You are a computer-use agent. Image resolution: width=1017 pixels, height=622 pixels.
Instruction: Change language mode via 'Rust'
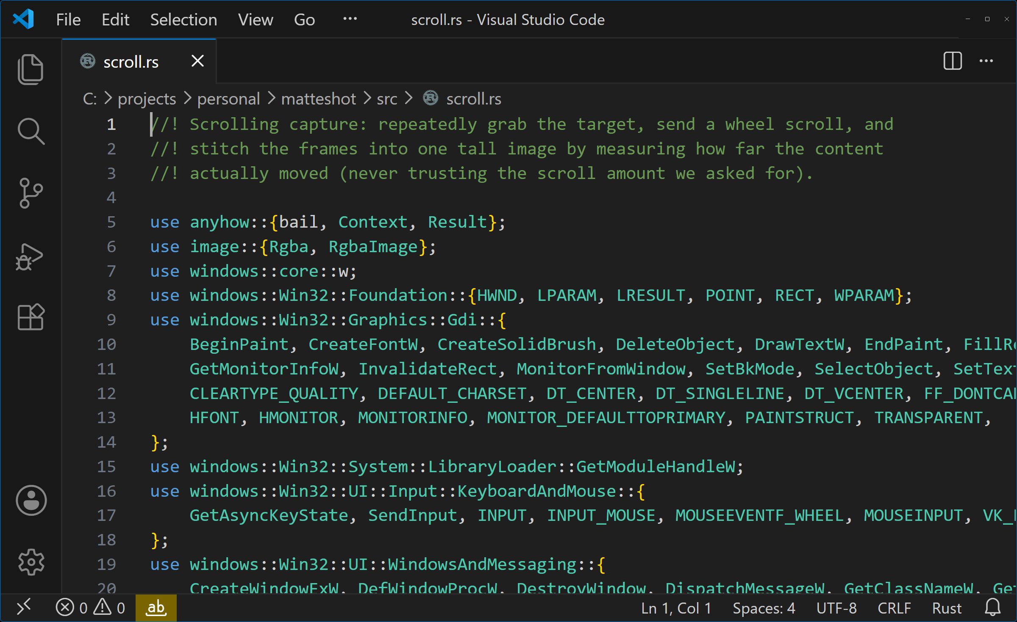(x=947, y=608)
